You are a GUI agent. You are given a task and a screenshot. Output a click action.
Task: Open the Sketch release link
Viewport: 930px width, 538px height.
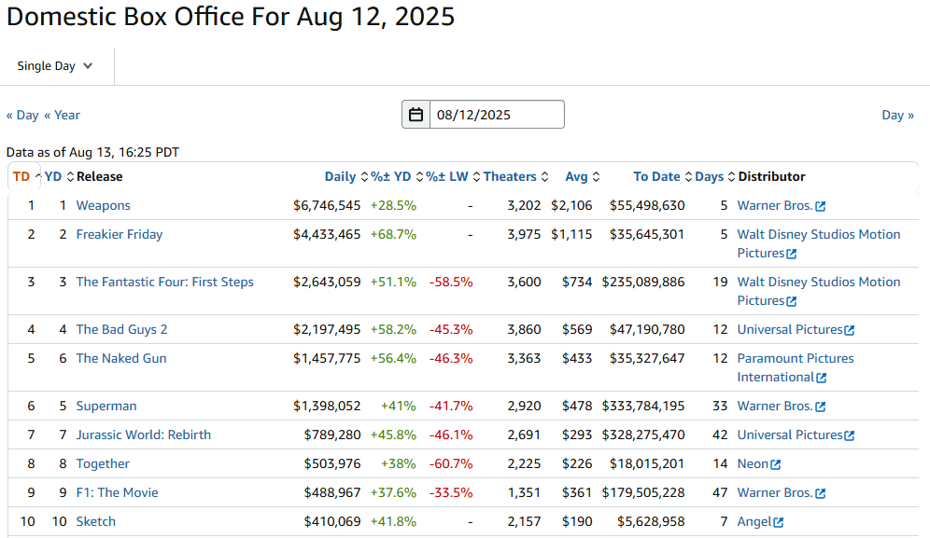pos(96,521)
